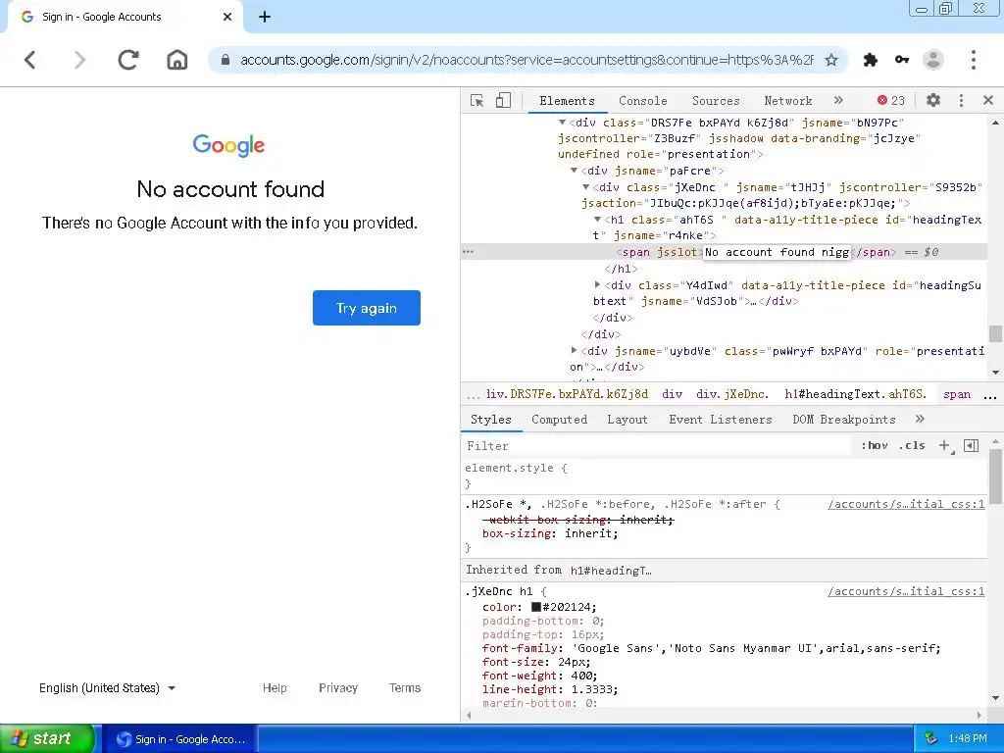The image size is (1004, 753).
Task: Expand the div class Y4dIwd node
Action: click(x=597, y=285)
